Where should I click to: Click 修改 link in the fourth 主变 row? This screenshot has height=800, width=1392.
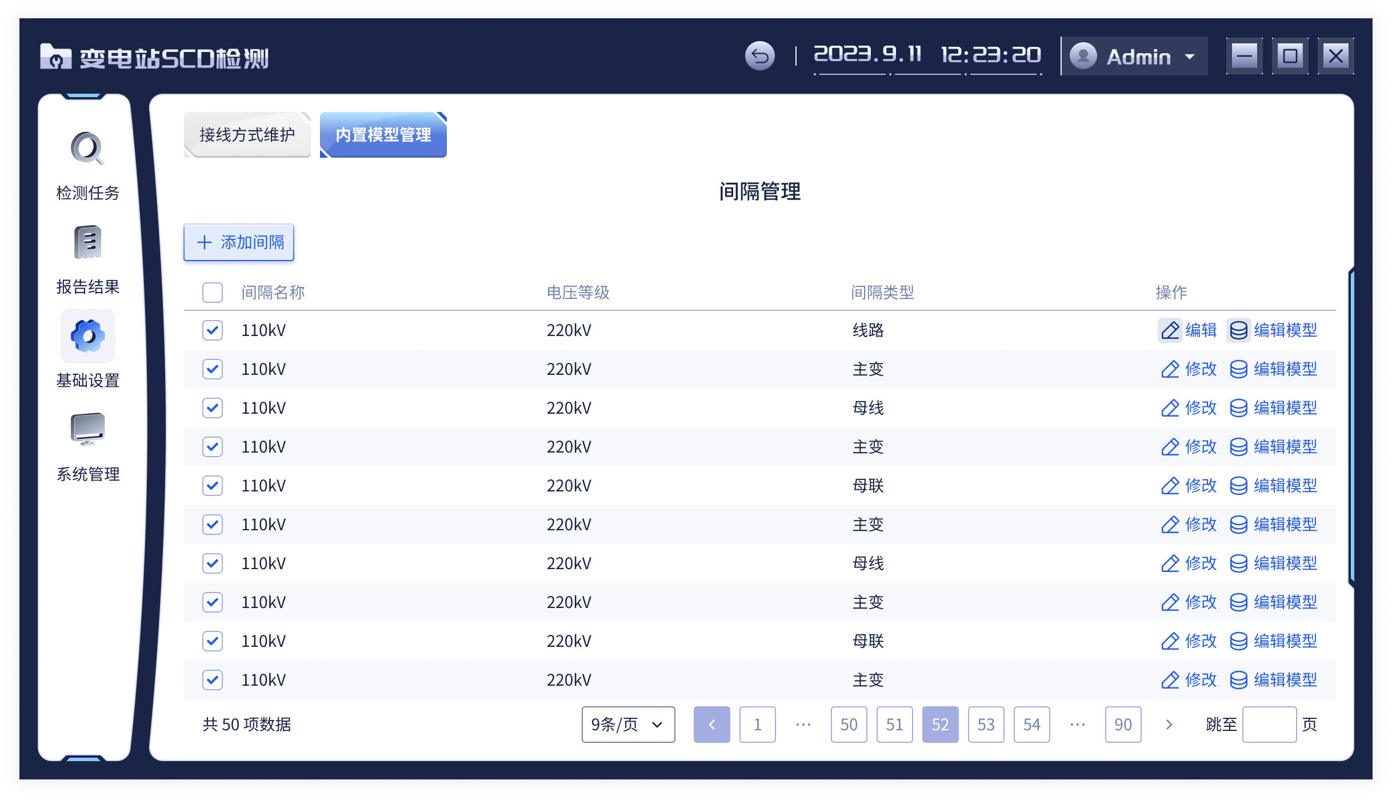point(1201,602)
